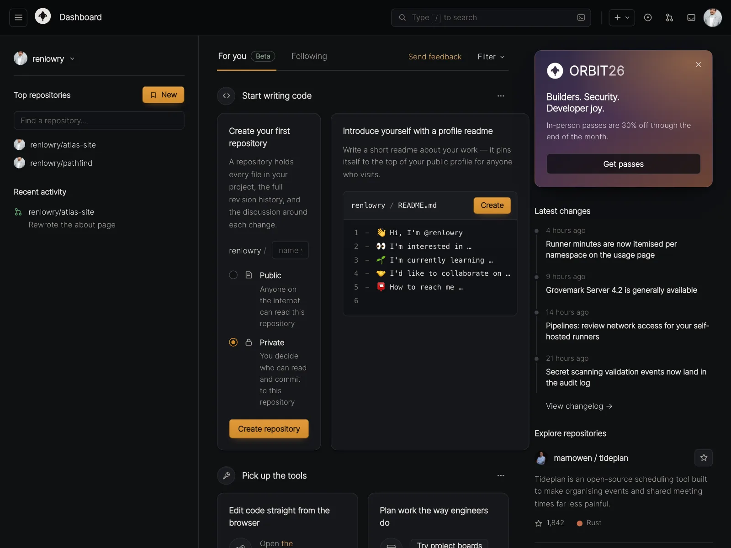Open renlowry/atlas-site in Recent activity
Image resolution: width=731 pixels, height=548 pixels.
click(x=61, y=212)
